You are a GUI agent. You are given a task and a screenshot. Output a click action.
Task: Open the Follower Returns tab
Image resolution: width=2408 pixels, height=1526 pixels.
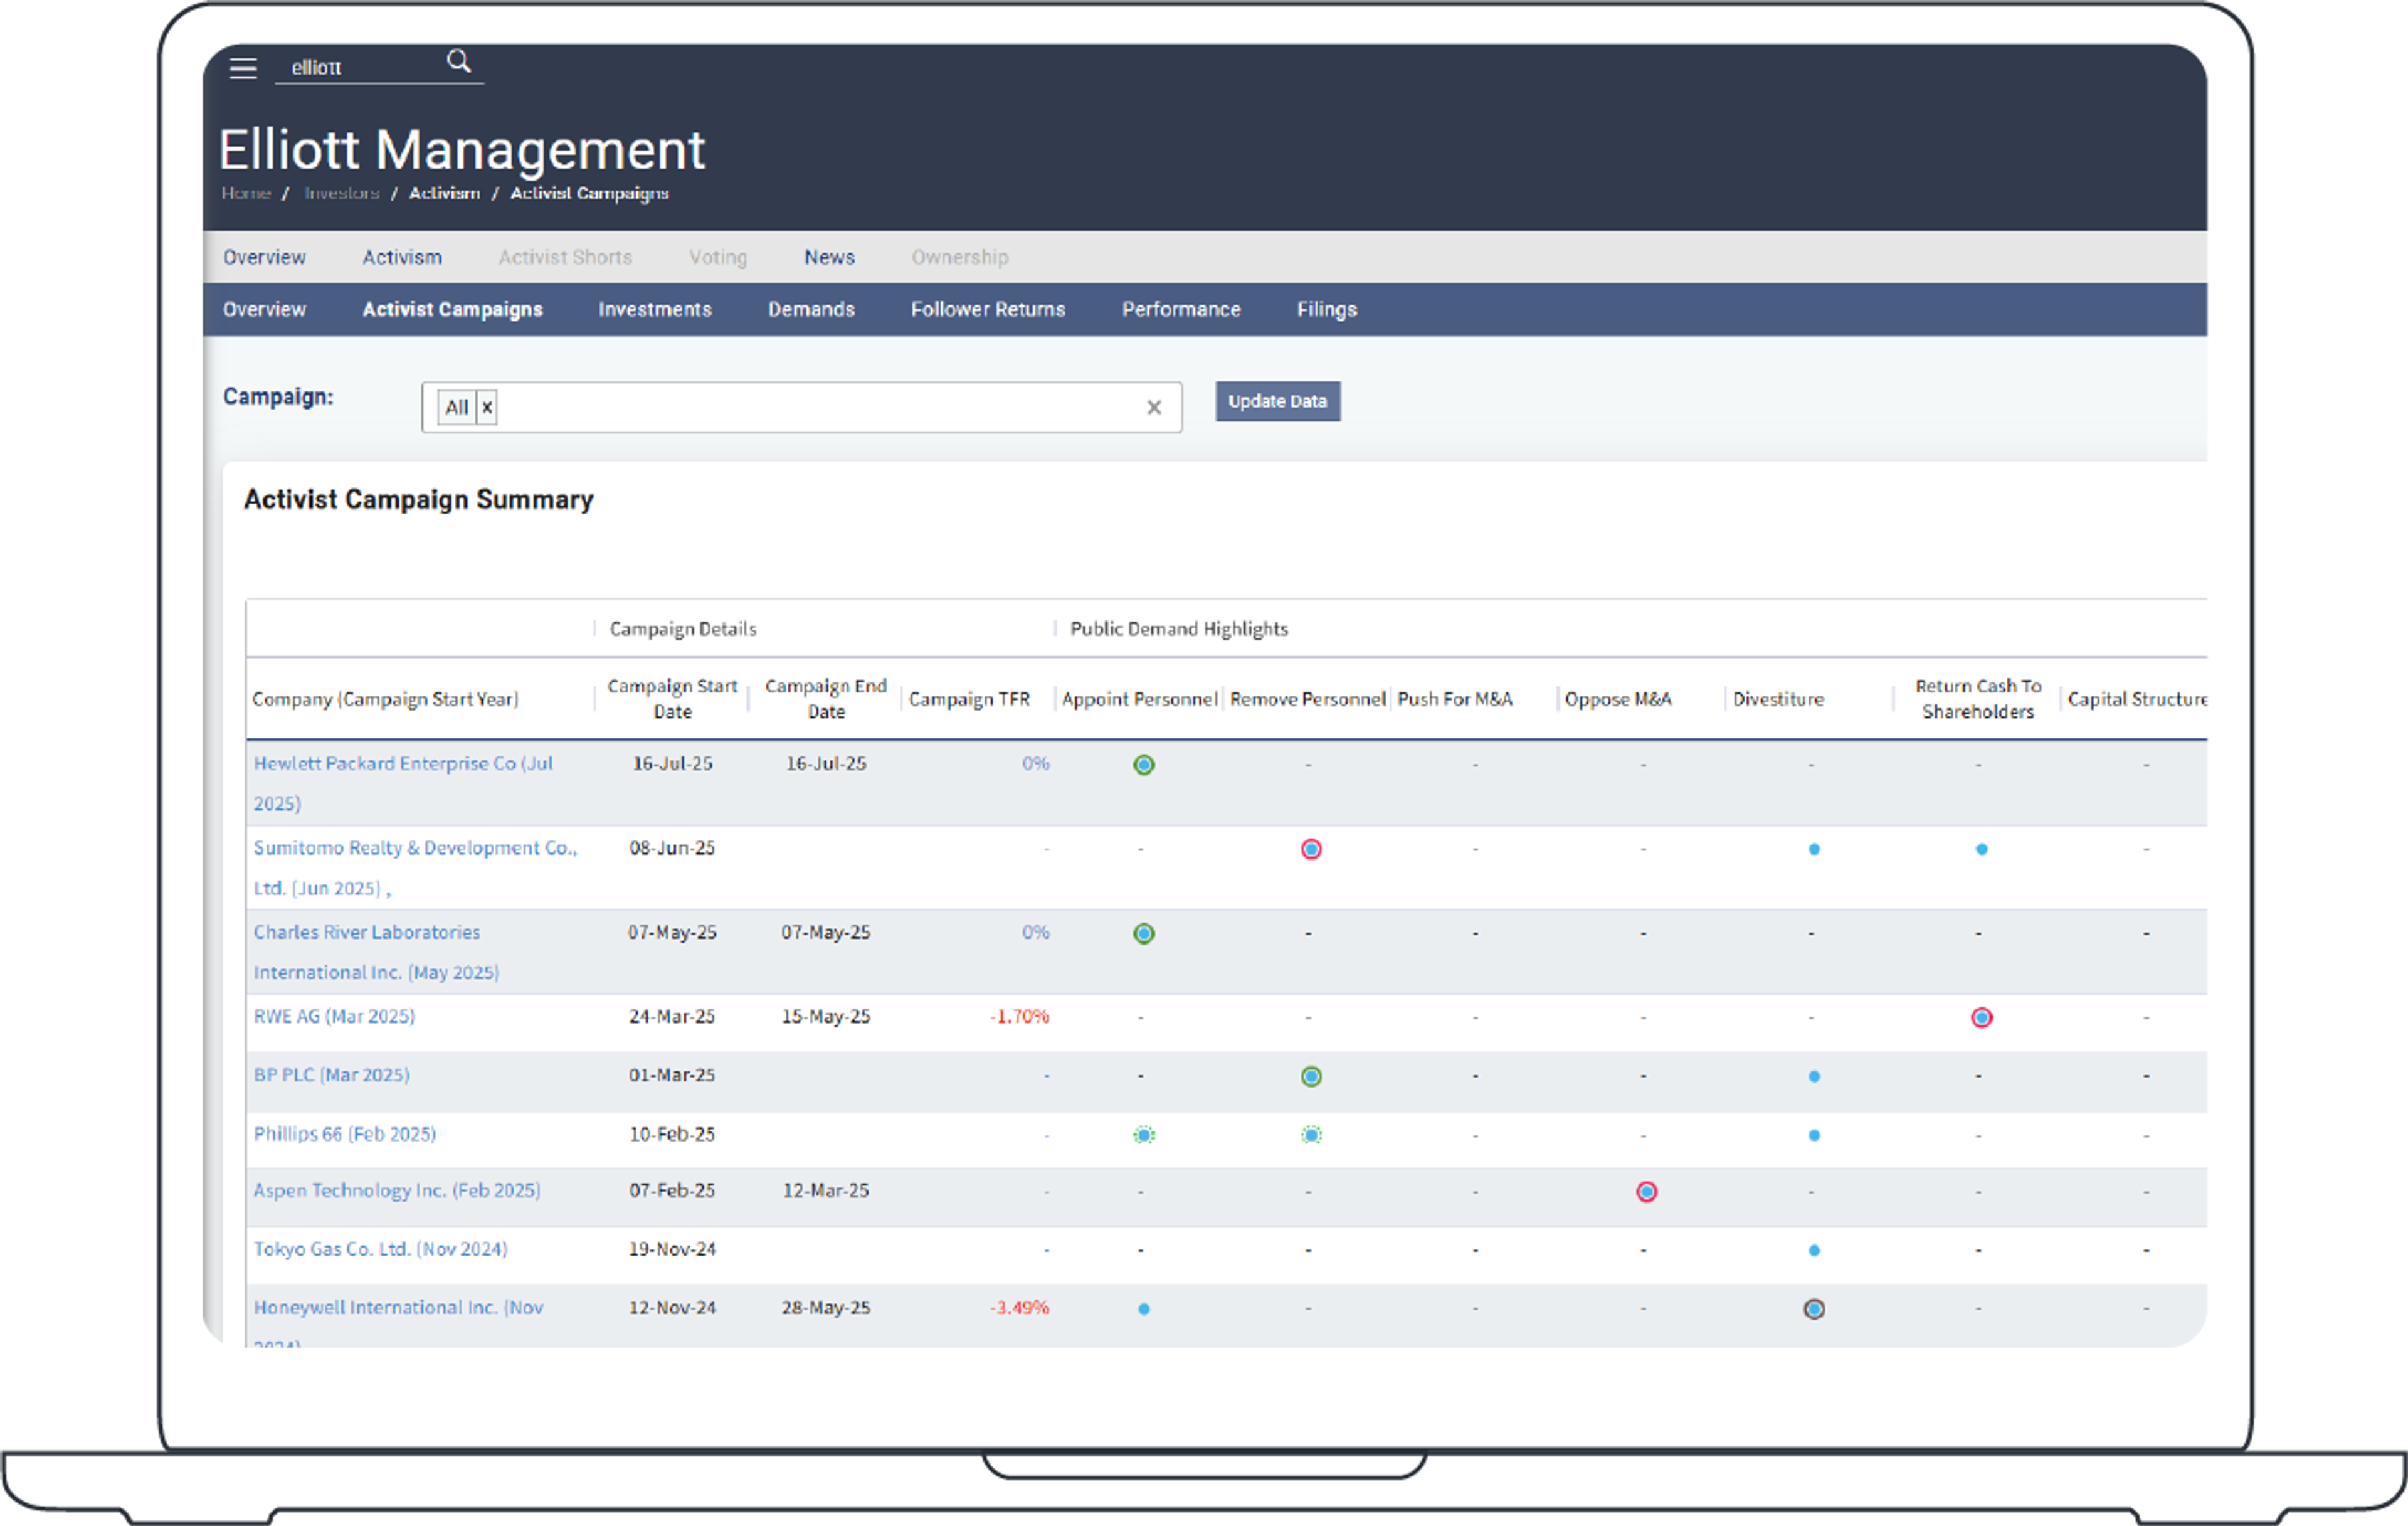point(987,309)
